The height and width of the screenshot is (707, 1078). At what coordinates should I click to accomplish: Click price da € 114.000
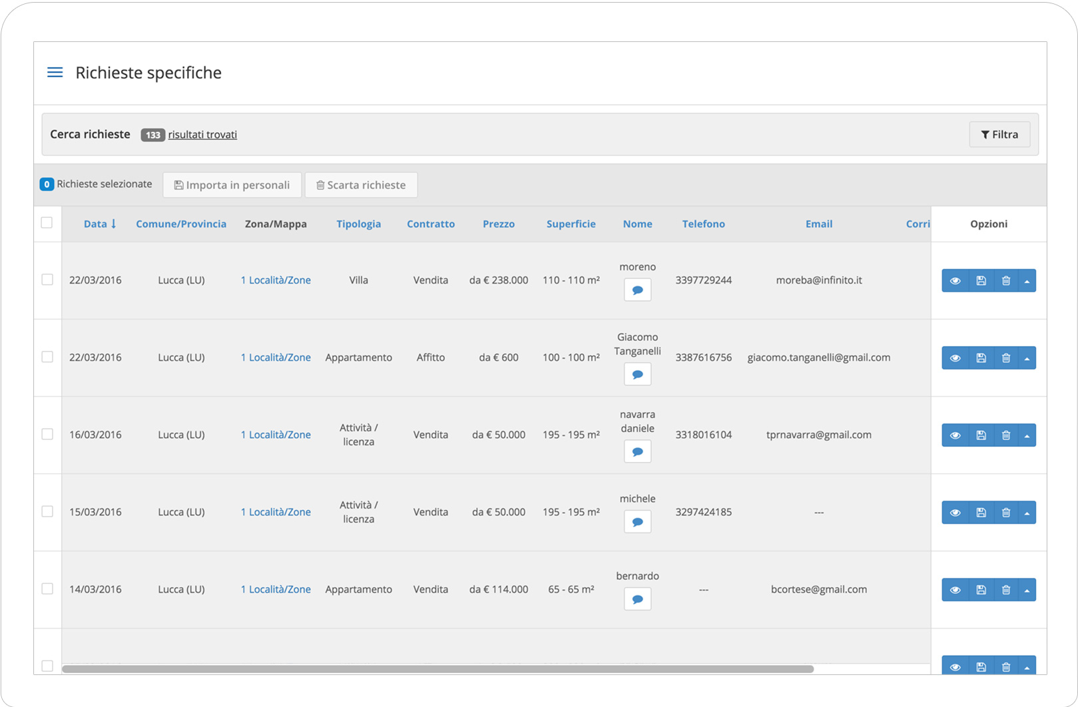pos(499,589)
